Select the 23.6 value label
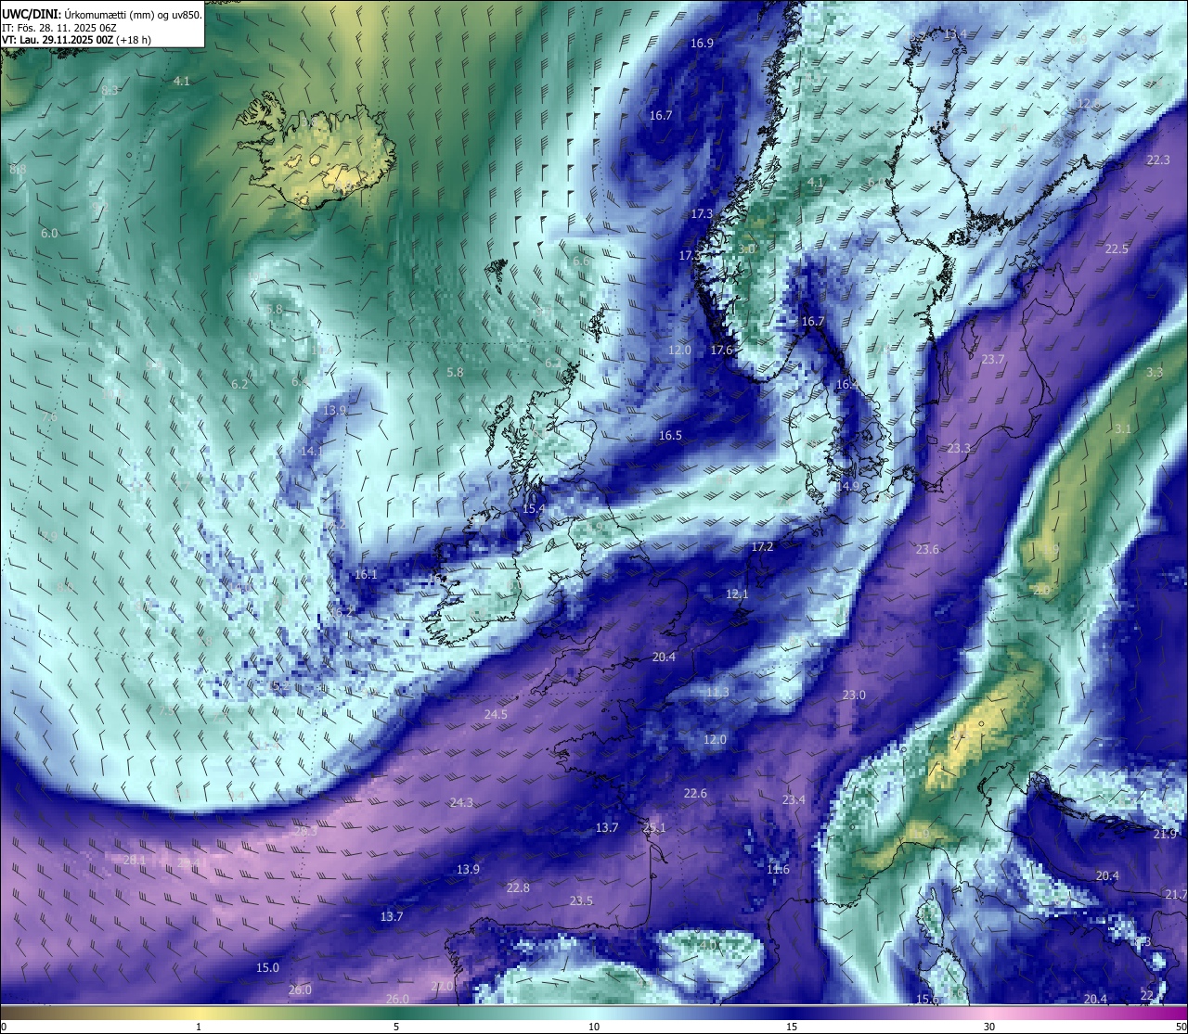The image size is (1188, 1034). (x=927, y=550)
